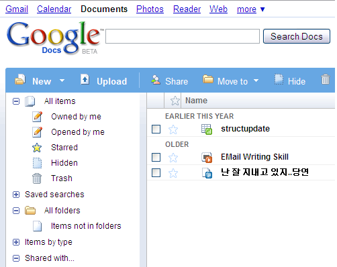Click the yellow star icon beside Starred

(x=37, y=148)
